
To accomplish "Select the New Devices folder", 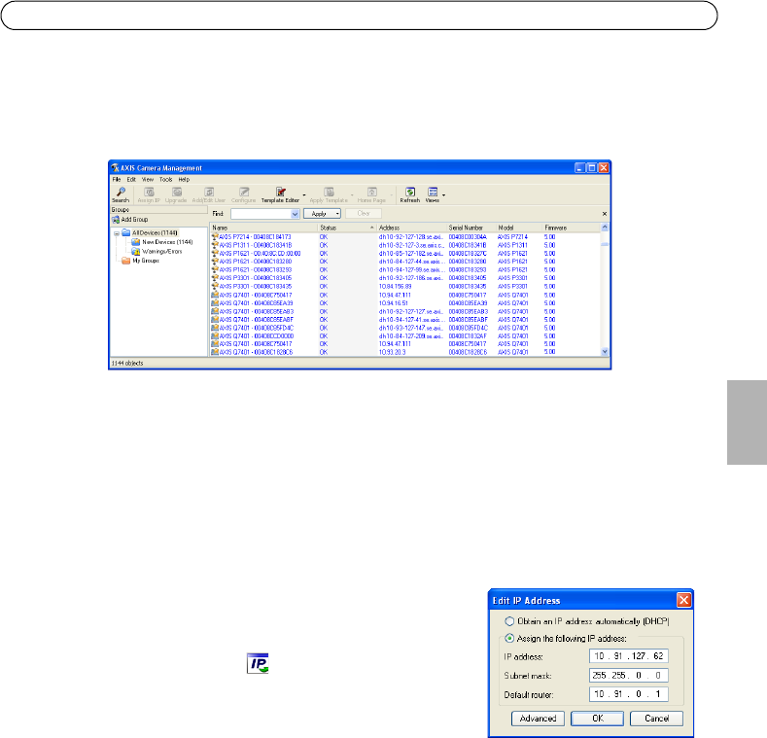I will point(134,241).
